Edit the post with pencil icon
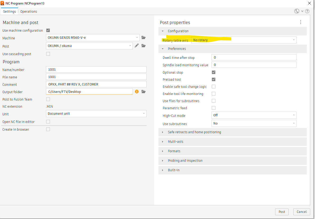The width and height of the screenshot is (315, 219). coord(137,46)
